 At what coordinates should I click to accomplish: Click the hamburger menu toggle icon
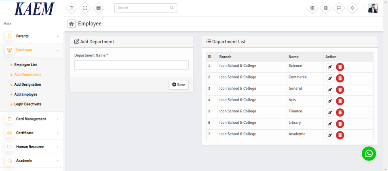[72, 8]
